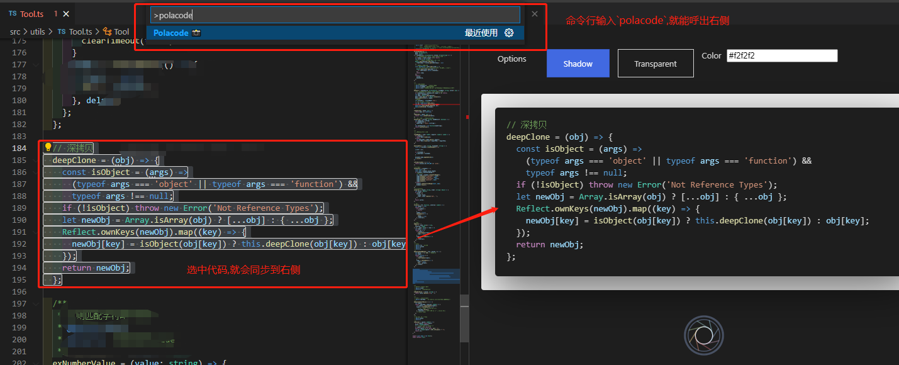This screenshot has height=365, width=899.
Task: Click the editor vertical scrollbar thumb
Action: (464, 317)
